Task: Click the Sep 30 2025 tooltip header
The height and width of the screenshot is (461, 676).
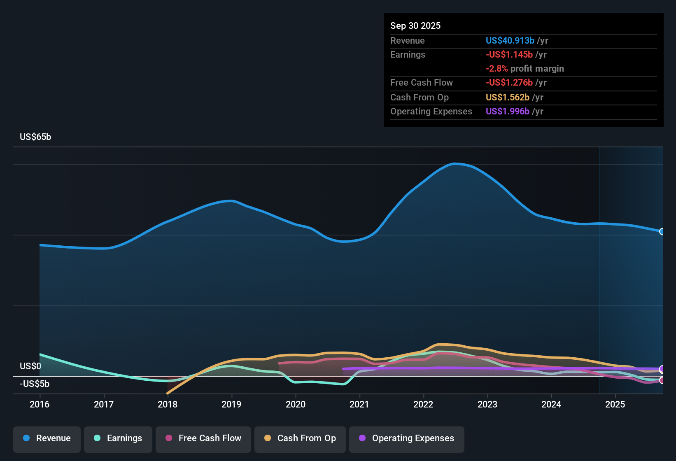Action: click(x=415, y=26)
